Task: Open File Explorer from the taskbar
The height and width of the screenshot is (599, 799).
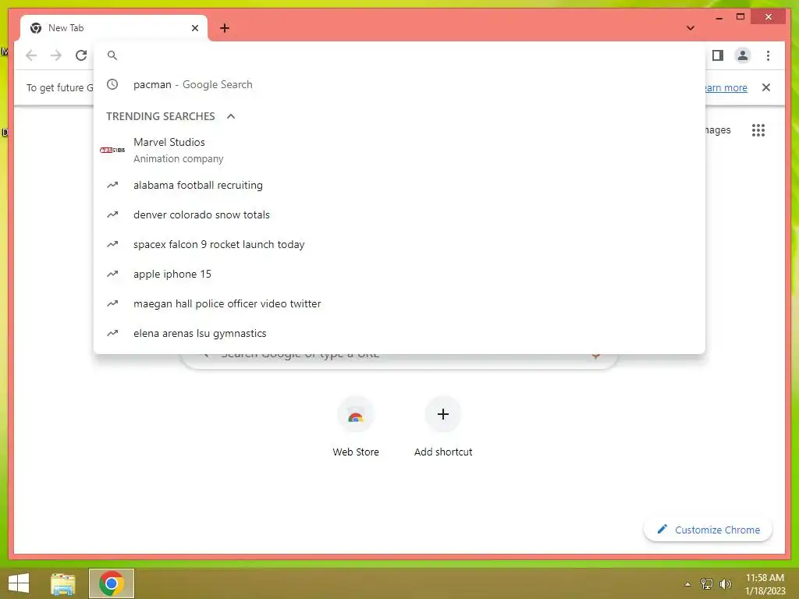Action: [x=63, y=583]
